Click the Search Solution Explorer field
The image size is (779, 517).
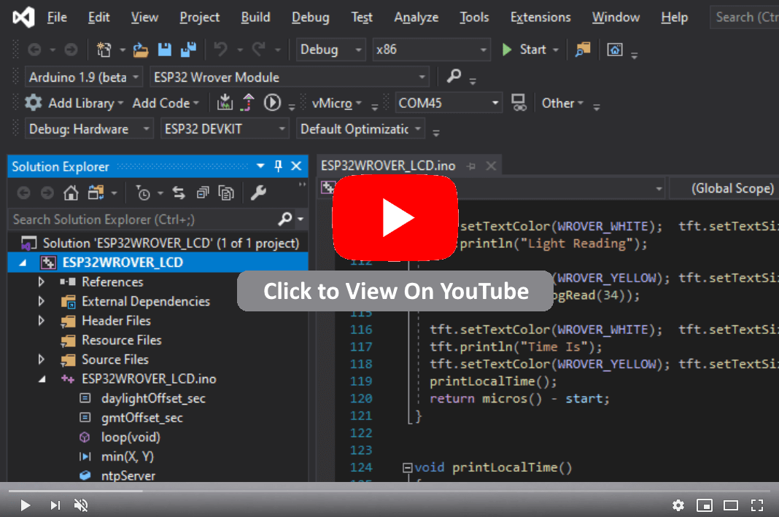pyautogui.click(x=143, y=219)
